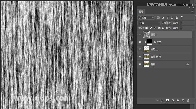196x109 pixels.
Task: Lock transparent pixels icon
Action: pos(146,28)
